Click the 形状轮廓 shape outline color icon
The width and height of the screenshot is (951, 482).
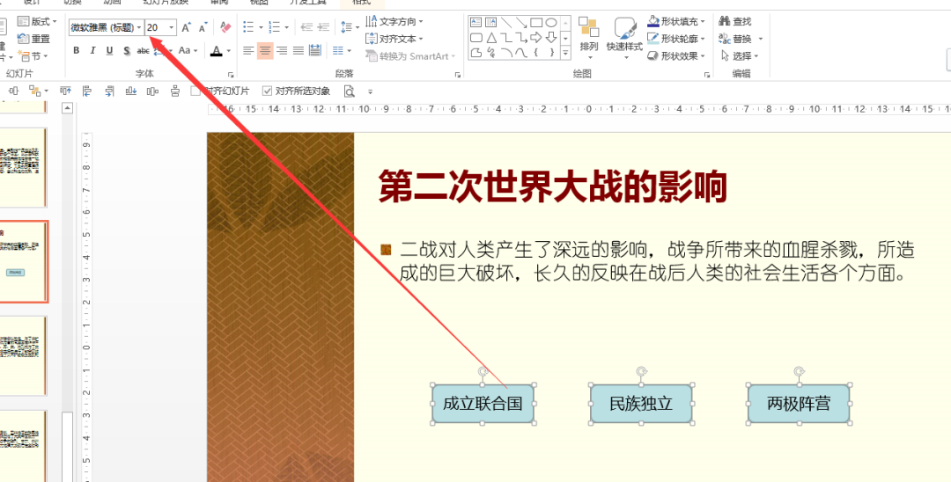pos(653,39)
